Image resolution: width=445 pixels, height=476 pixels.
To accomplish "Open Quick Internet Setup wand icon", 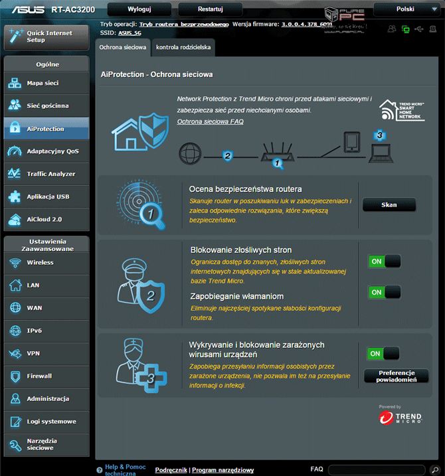I will click(15, 36).
